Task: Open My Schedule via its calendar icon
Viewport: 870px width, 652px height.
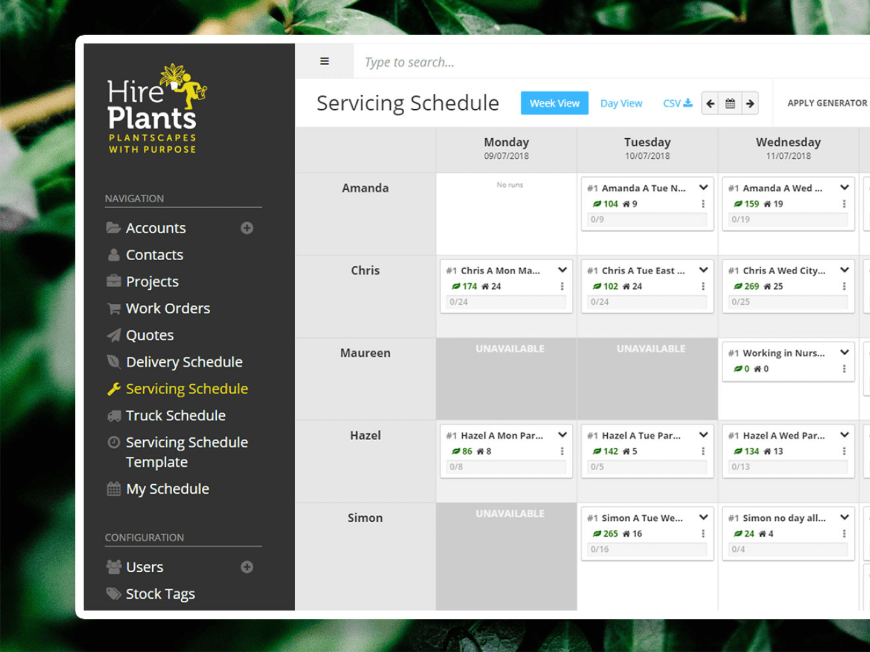Action: [x=113, y=489]
